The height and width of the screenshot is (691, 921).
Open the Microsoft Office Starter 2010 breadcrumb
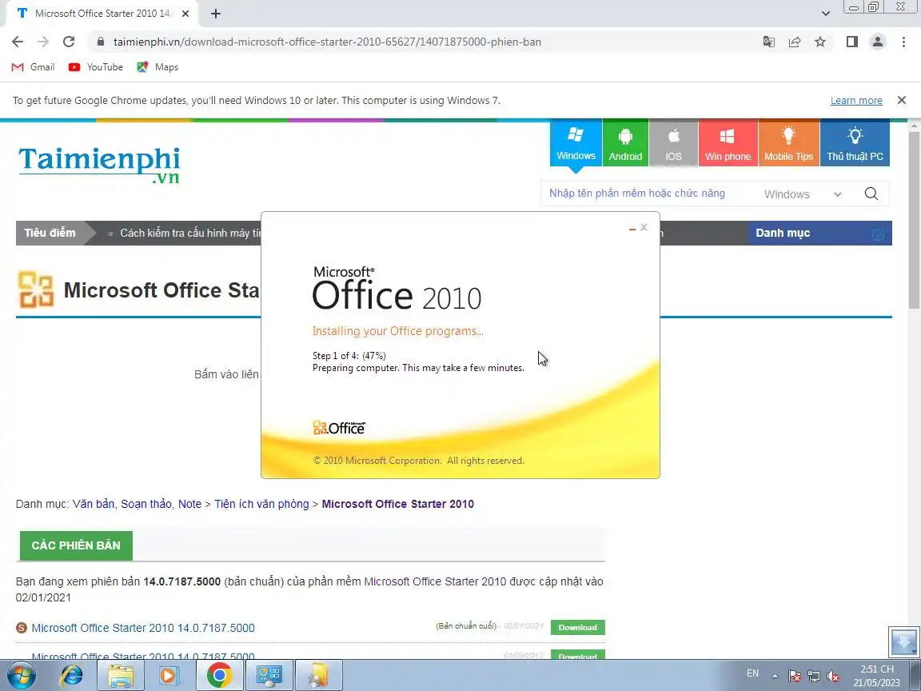(x=397, y=504)
